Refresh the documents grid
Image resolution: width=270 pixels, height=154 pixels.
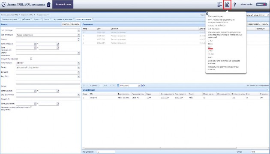coord(118,85)
